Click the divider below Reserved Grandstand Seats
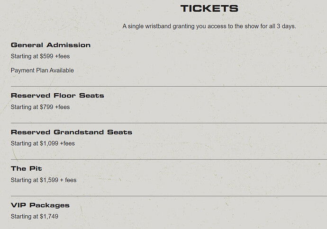 pos(169,159)
